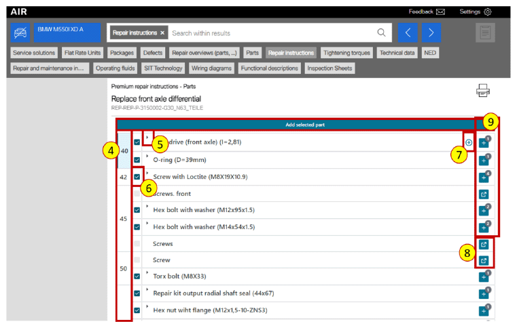Go to next result arrow
The height and width of the screenshot is (328, 517).
(431, 33)
